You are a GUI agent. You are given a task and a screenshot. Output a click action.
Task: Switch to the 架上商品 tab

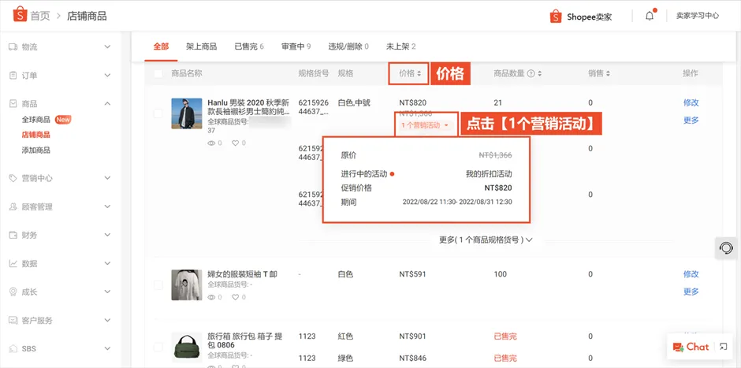[x=201, y=46]
